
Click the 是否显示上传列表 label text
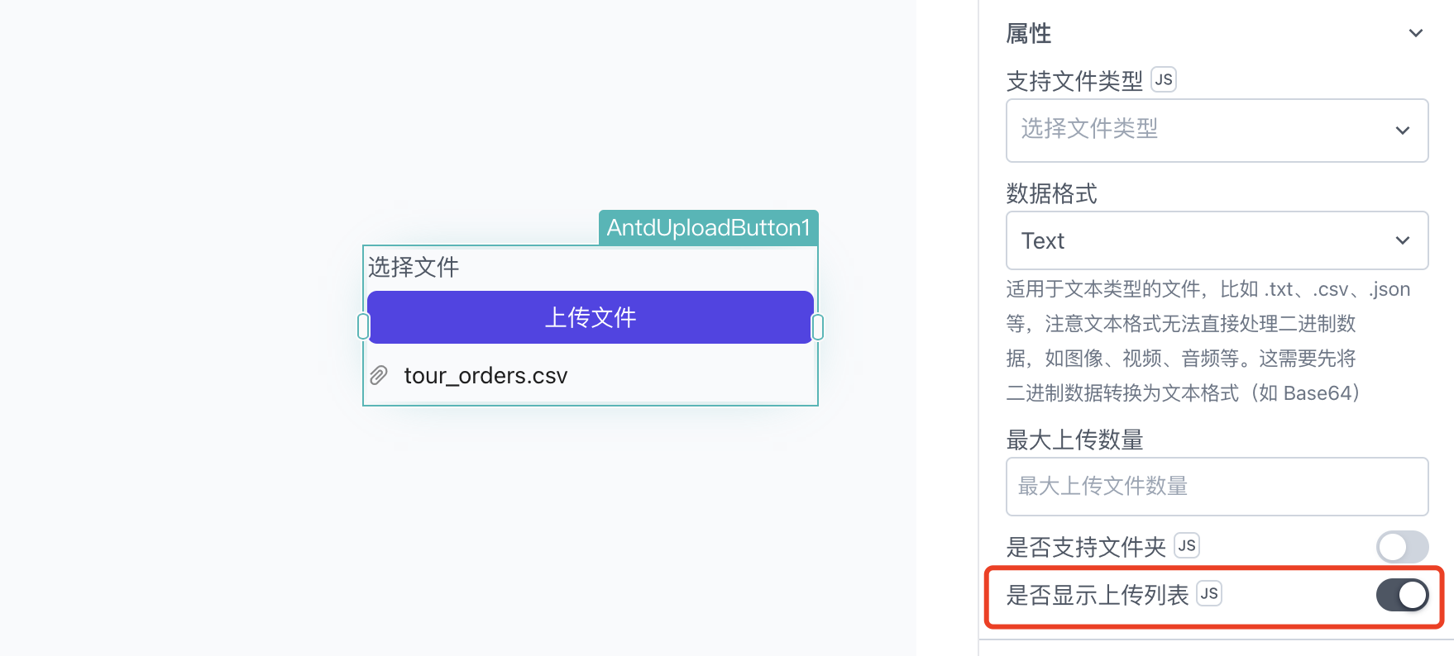click(x=1097, y=595)
